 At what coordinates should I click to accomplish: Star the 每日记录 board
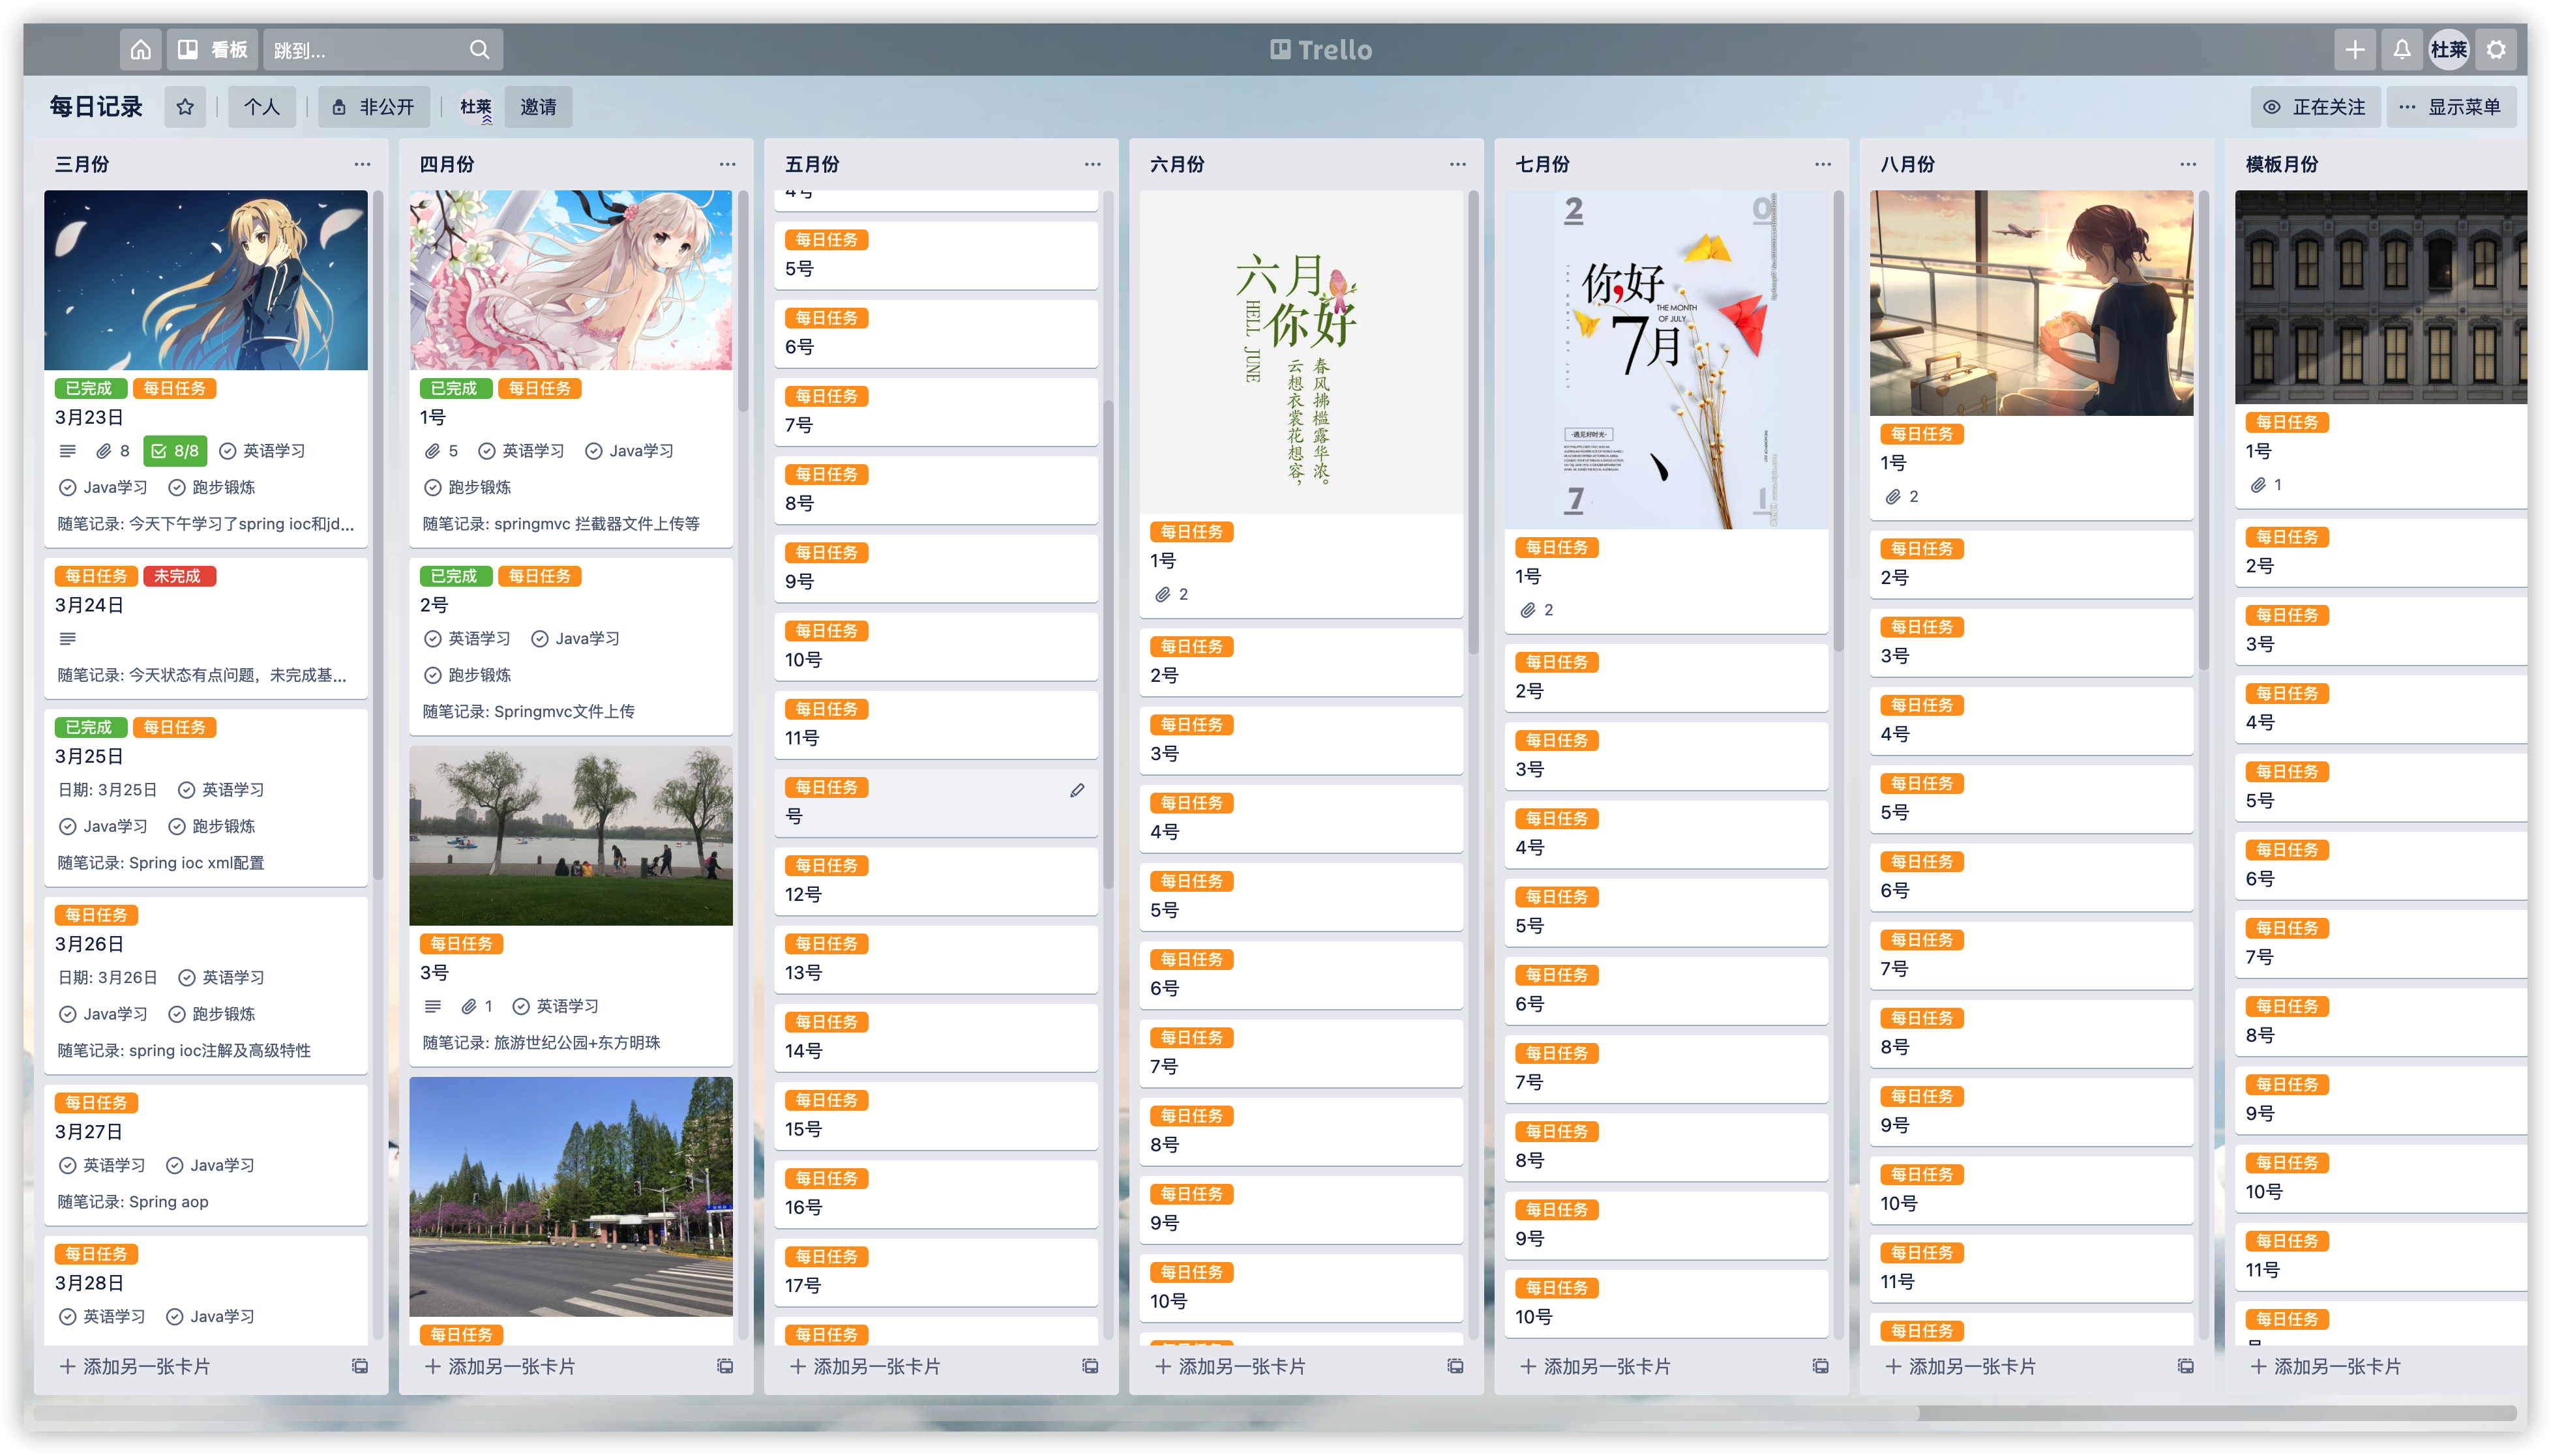tap(185, 107)
